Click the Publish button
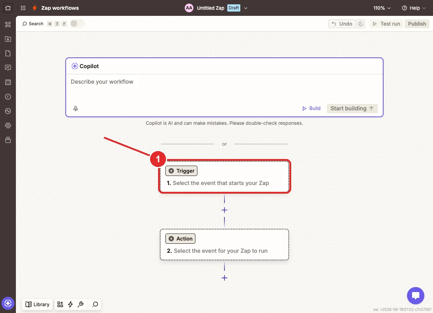 click(417, 24)
